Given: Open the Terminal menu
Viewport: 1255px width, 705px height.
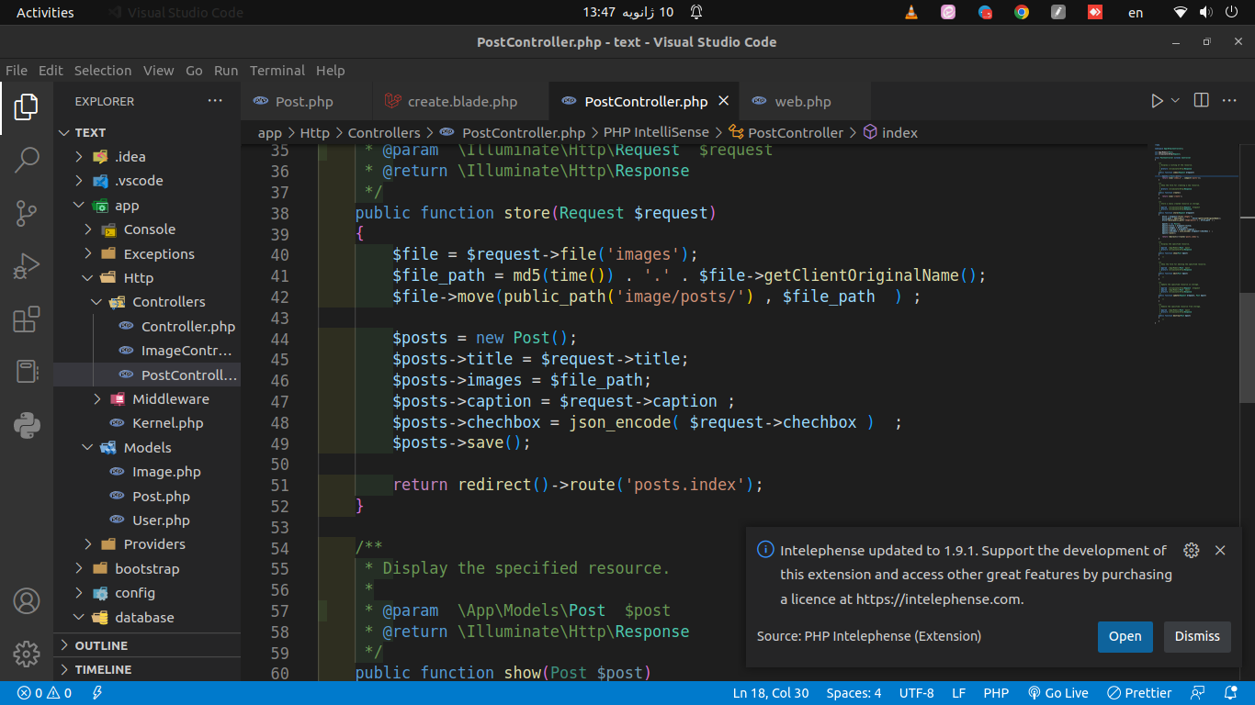Looking at the screenshot, I should click(x=277, y=71).
